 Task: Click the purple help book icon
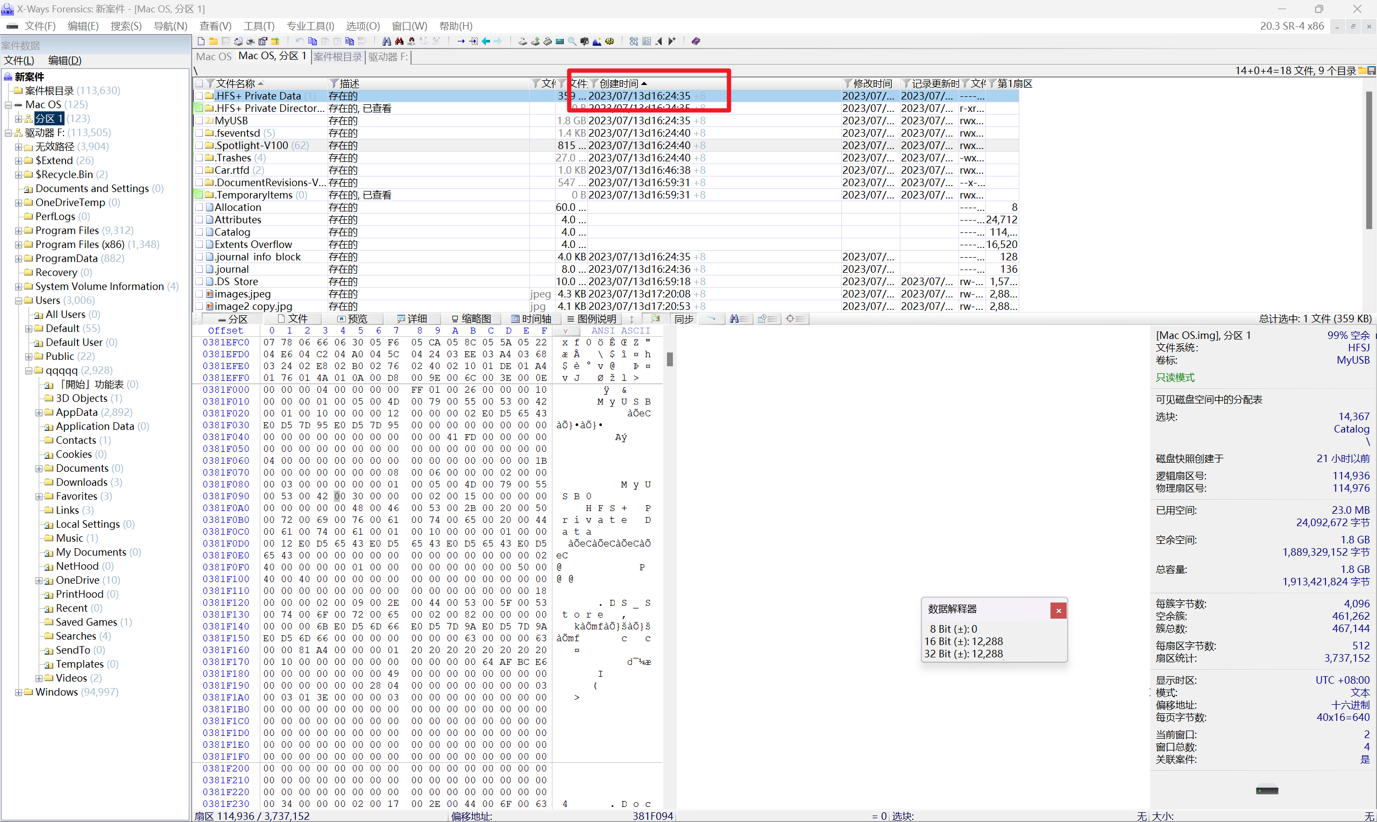696,41
